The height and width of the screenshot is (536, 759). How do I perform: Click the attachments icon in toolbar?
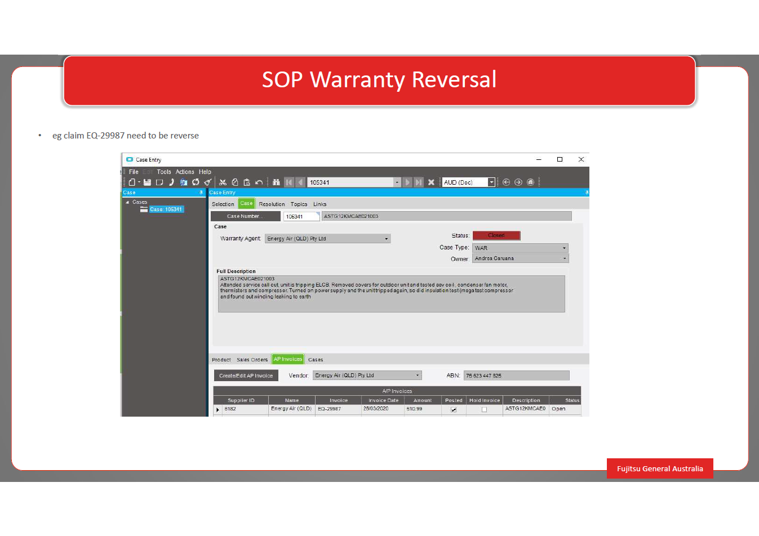(x=184, y=182)
